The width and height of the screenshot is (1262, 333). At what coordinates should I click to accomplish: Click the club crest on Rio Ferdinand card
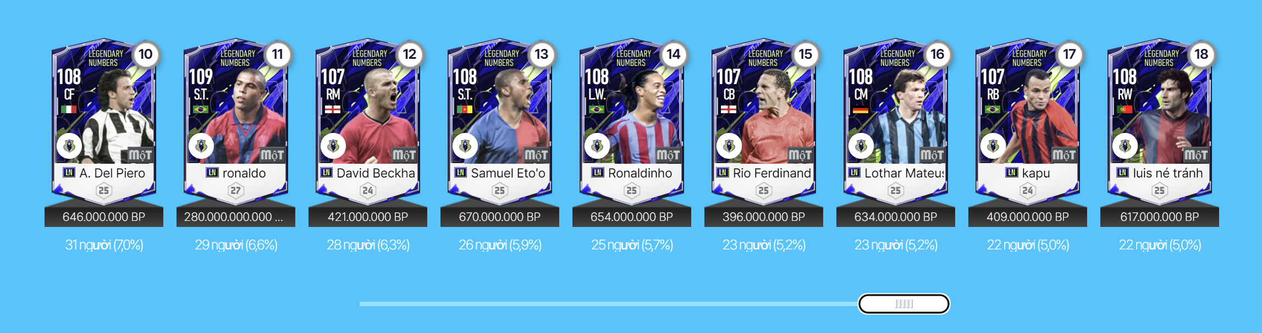pos(729,146)
